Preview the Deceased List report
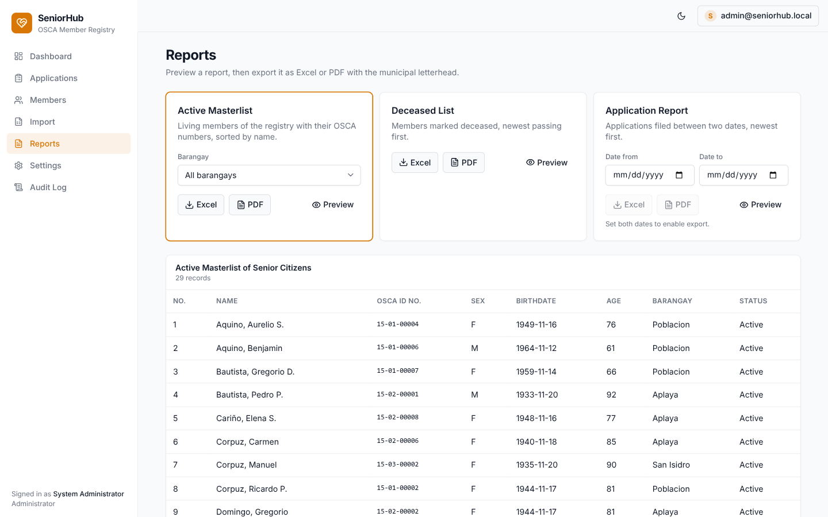 click(x=547, y=163)
